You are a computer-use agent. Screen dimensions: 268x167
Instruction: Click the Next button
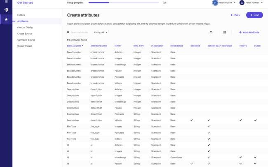click(254, 15)
